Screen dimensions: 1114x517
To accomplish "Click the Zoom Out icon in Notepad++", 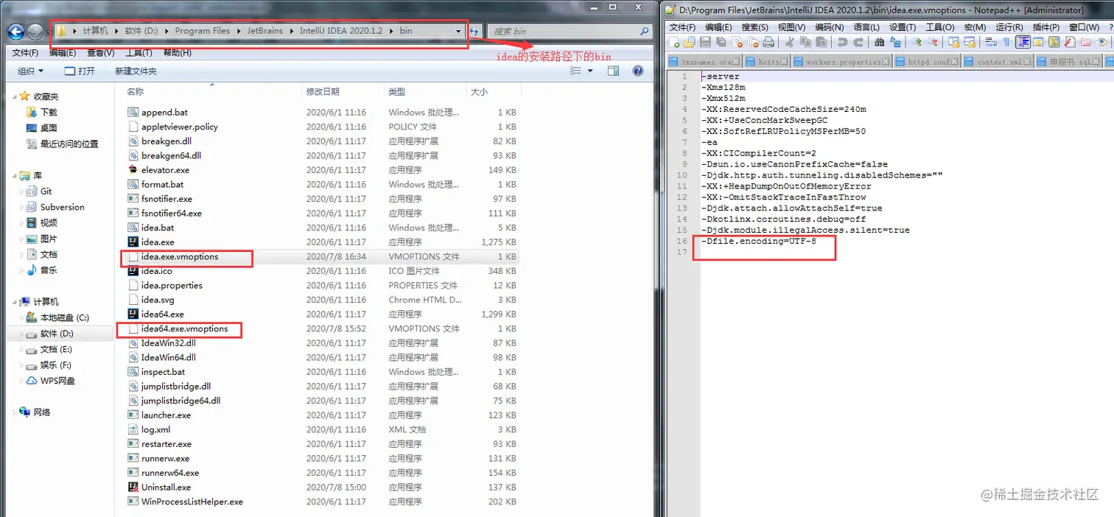I will tap(933, 42).
